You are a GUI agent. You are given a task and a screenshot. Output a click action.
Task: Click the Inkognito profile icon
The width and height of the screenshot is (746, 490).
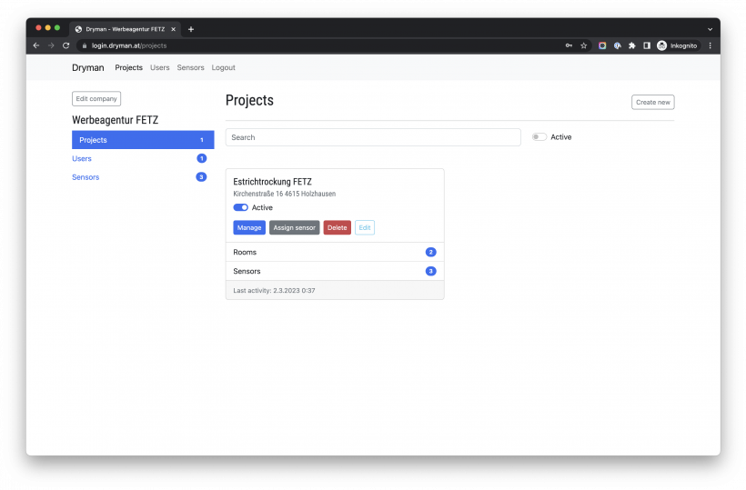coord(678,45)
